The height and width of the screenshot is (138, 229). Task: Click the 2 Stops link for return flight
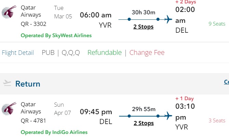[143, 123]
